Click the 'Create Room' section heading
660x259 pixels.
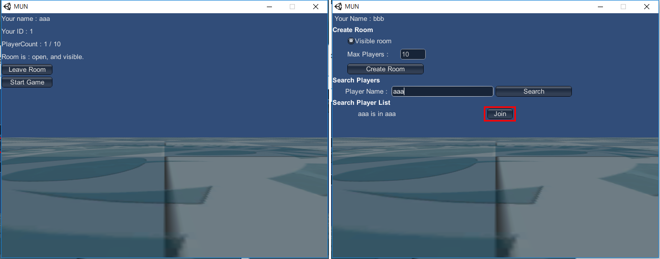pos(353,30)
